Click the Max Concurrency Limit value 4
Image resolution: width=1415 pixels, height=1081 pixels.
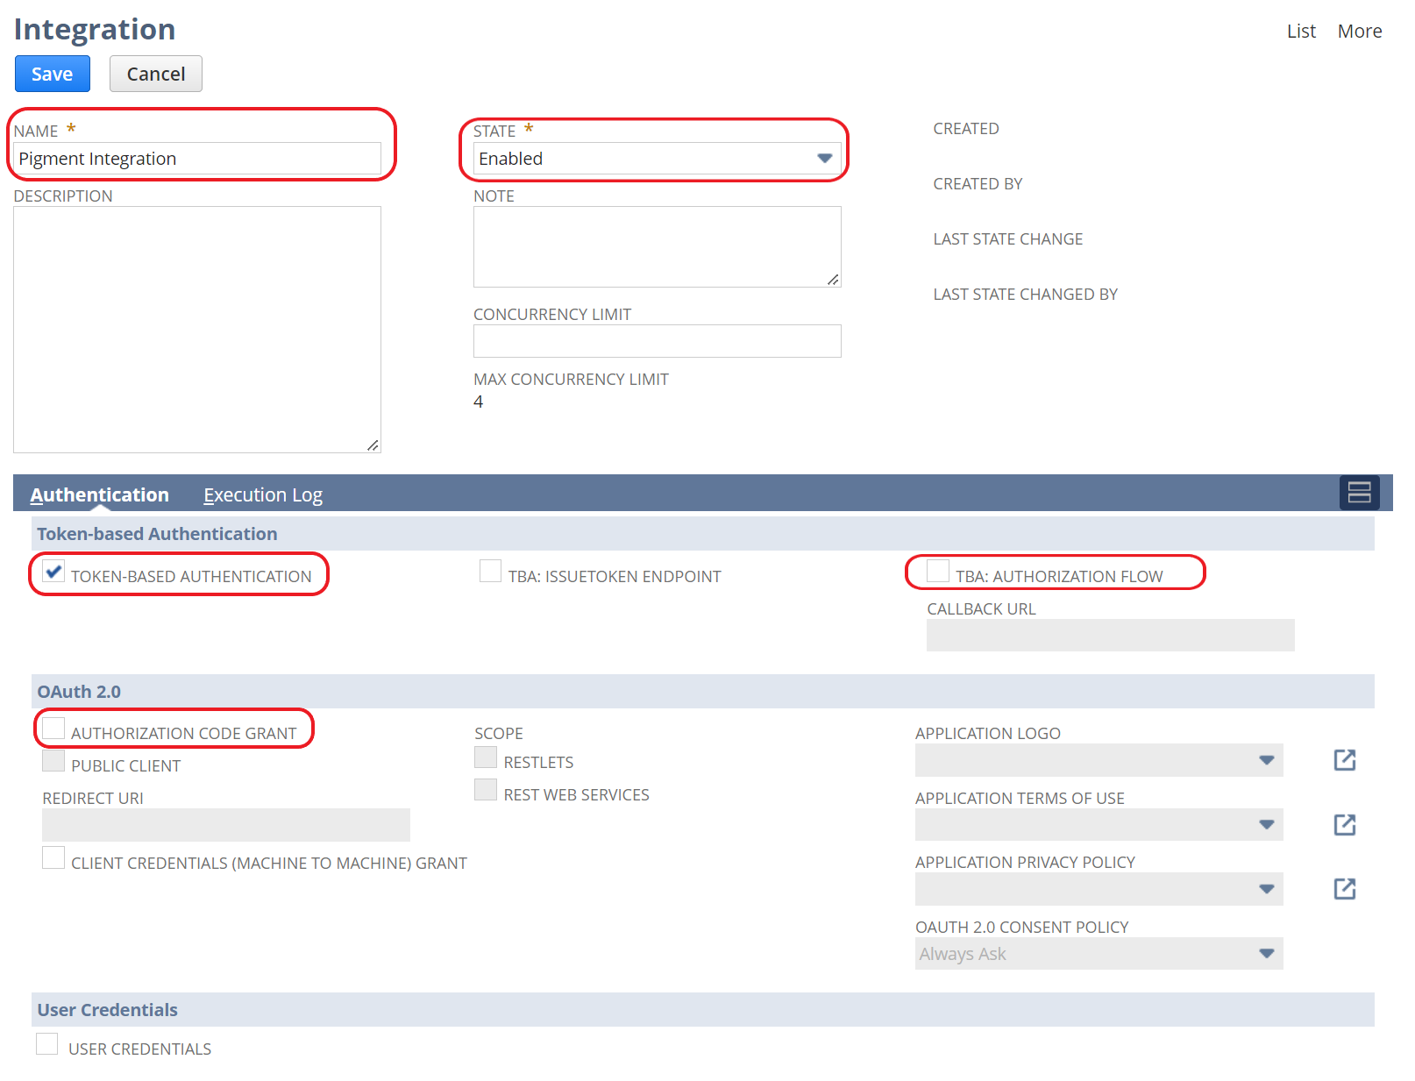[479, 402]
